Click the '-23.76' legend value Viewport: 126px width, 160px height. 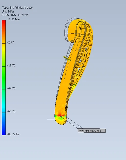coord(11,65)
